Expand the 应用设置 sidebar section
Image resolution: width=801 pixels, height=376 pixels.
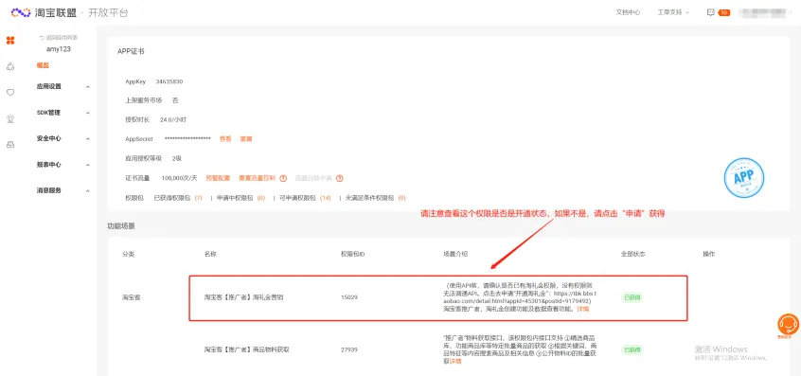tap(63, 87)
